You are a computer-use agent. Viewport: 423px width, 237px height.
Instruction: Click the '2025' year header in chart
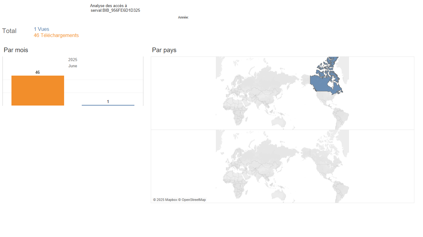point(73,60)
